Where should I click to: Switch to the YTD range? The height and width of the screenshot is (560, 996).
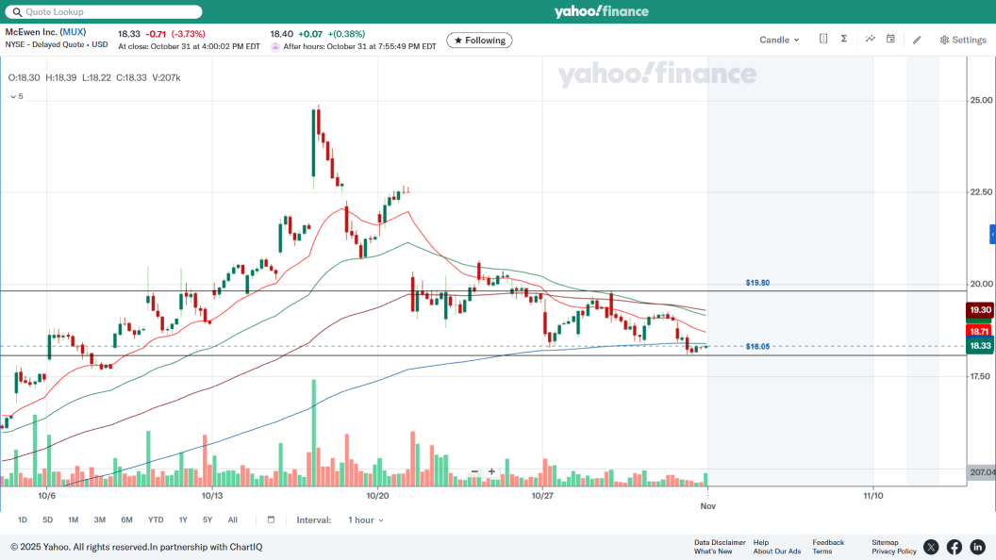(x=156, y=519)
